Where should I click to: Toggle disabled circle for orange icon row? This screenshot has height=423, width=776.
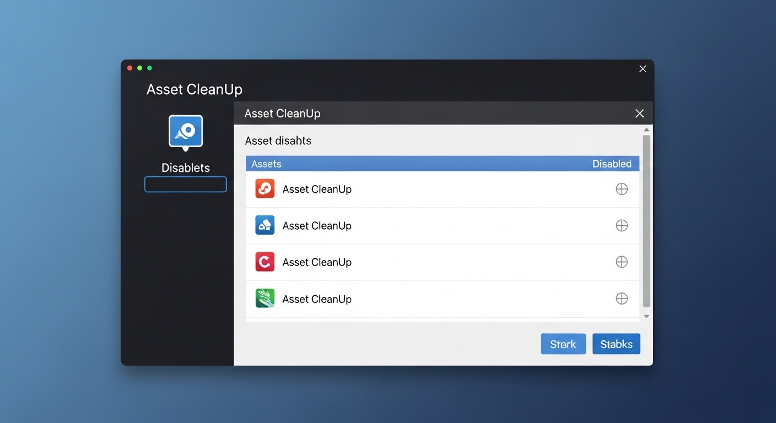(x=622, y=189)
